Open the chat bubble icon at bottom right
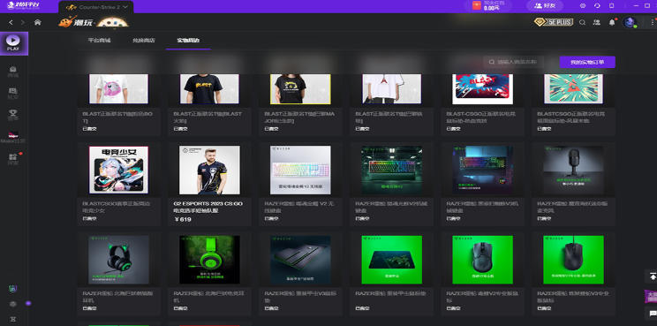 tap(653, 314)
